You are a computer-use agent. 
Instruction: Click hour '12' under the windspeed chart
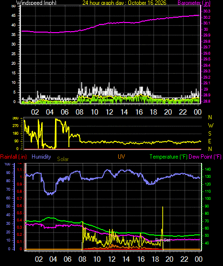click(110, 112)
